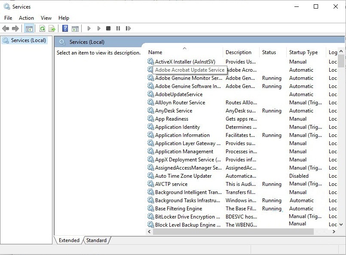The height and width of the screenshot is (255, 346).
Task: Select Services (Local) in the tree
Action: [28, 40]
